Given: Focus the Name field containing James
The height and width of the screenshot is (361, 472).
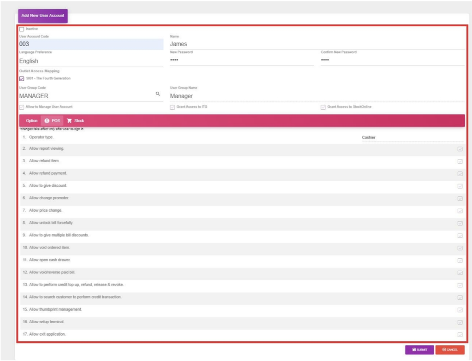Looking at the screenshot, I should click(317, 44).
